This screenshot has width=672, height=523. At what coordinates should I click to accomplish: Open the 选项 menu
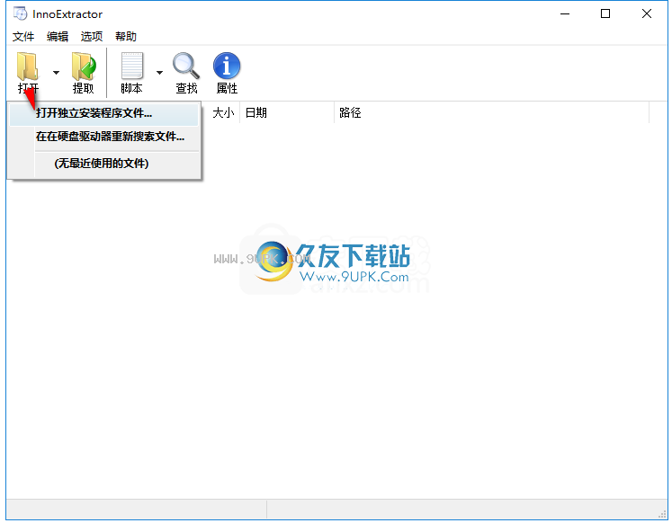coord(92,37)
